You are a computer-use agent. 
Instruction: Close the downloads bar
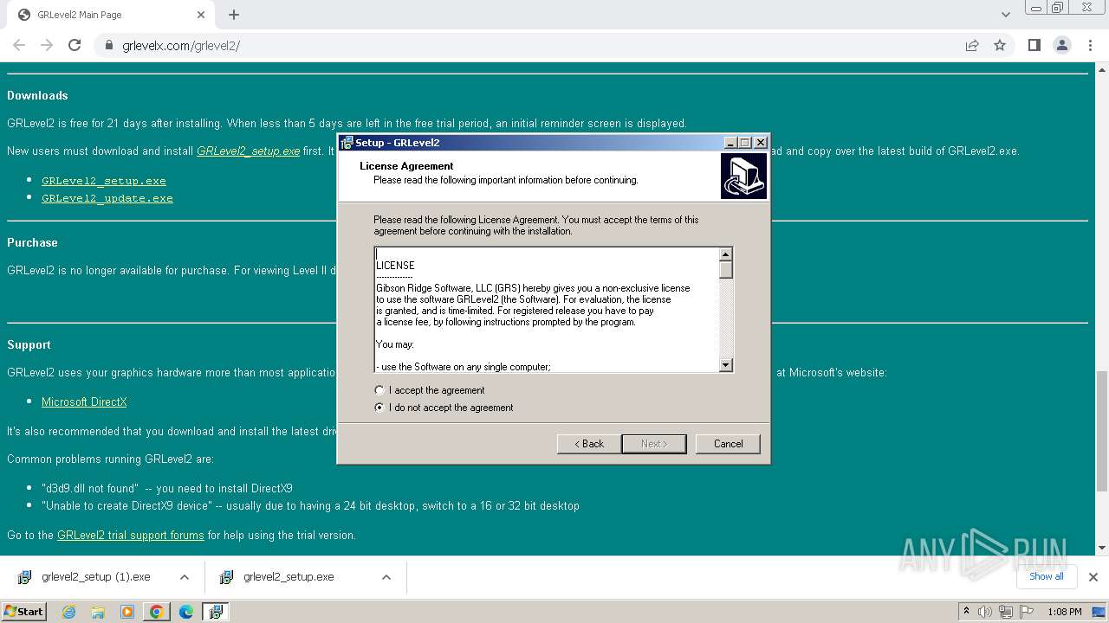(x=1093, y=577)
